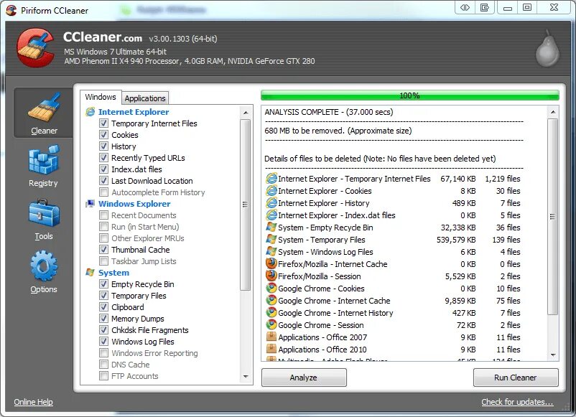576x417 pixels.
Task: Click the CCleaner logo in header
Action: (x=36, y=48)
